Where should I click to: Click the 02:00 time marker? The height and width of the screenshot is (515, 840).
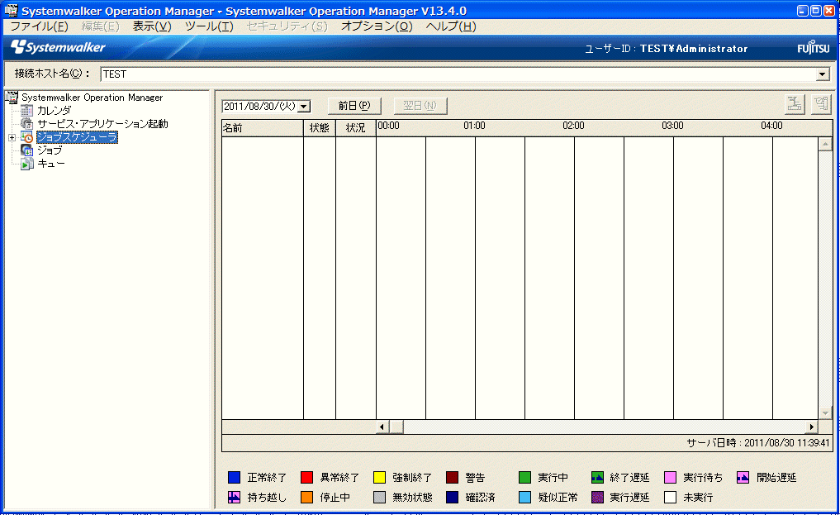click(x=573, y=126)
